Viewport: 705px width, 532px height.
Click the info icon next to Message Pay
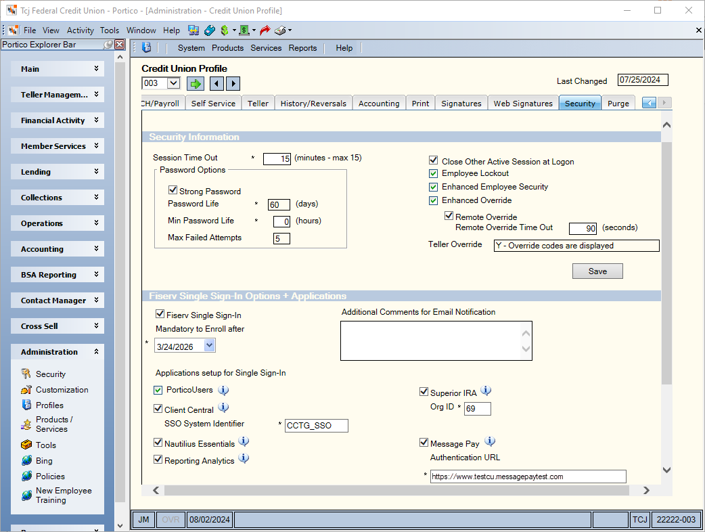(x=490, y=441)
